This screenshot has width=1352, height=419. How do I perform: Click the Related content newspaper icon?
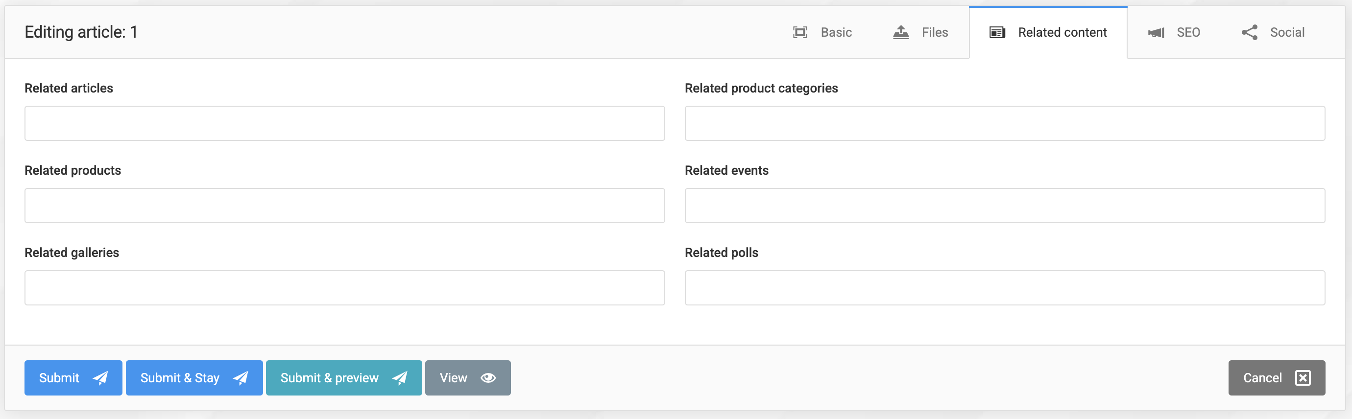[997, 32]
